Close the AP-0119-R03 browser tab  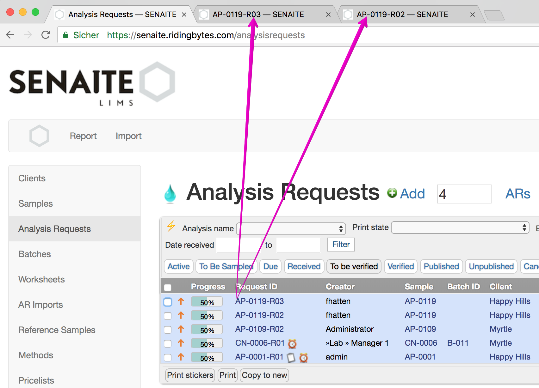click(x=328, y=15)
